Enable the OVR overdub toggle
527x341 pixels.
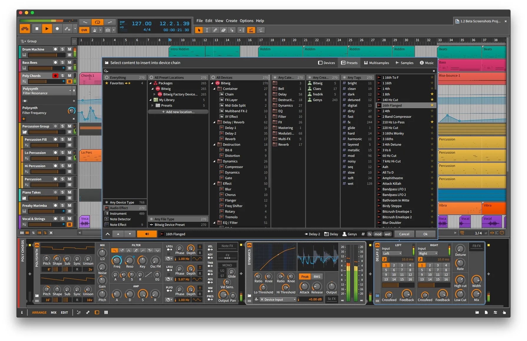(84, 30)
